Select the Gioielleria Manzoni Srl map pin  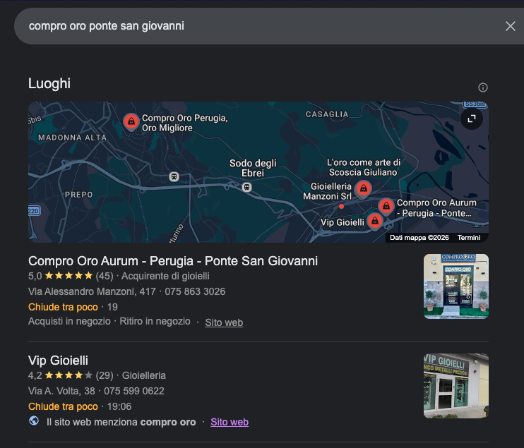pos(364,188)
